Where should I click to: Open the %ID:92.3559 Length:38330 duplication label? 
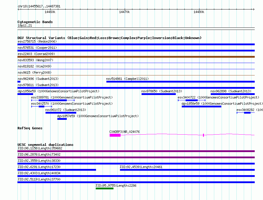tap(39, 161)
